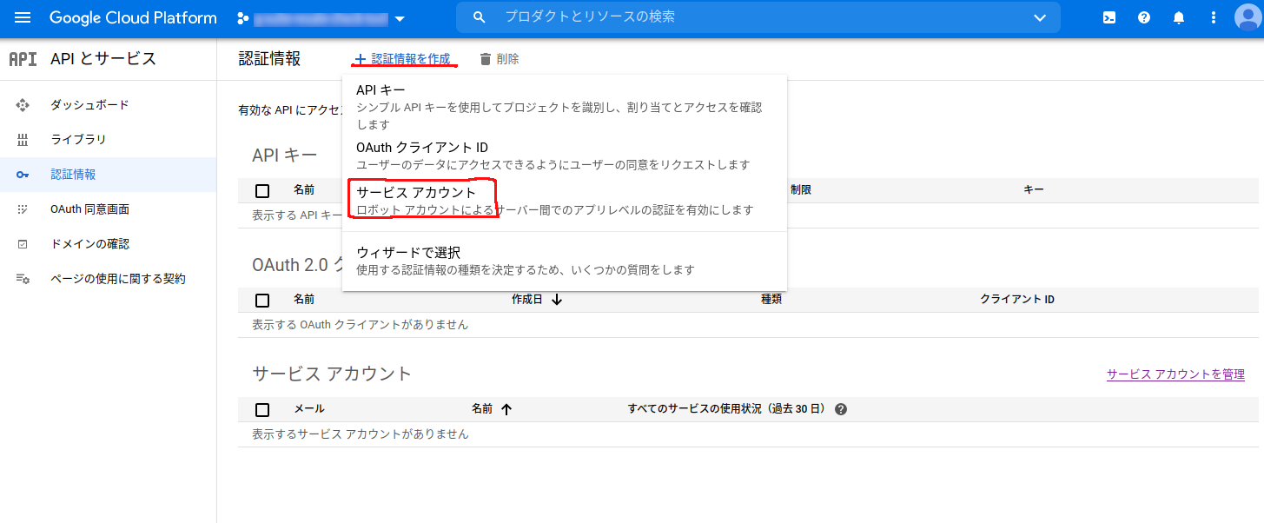Click the search magnifier icon

click(479, 17)
